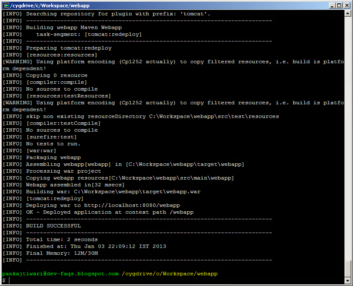Click 'Preparing tomcat:redeploy' line

click(x=57, y=48)
